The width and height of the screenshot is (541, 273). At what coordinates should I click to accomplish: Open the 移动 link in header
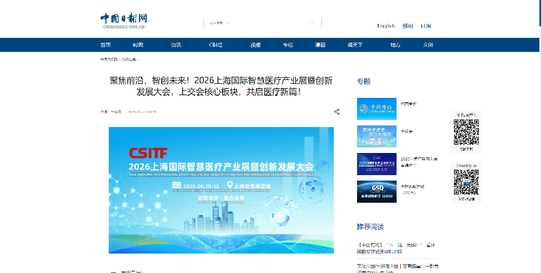coord(407,26)
